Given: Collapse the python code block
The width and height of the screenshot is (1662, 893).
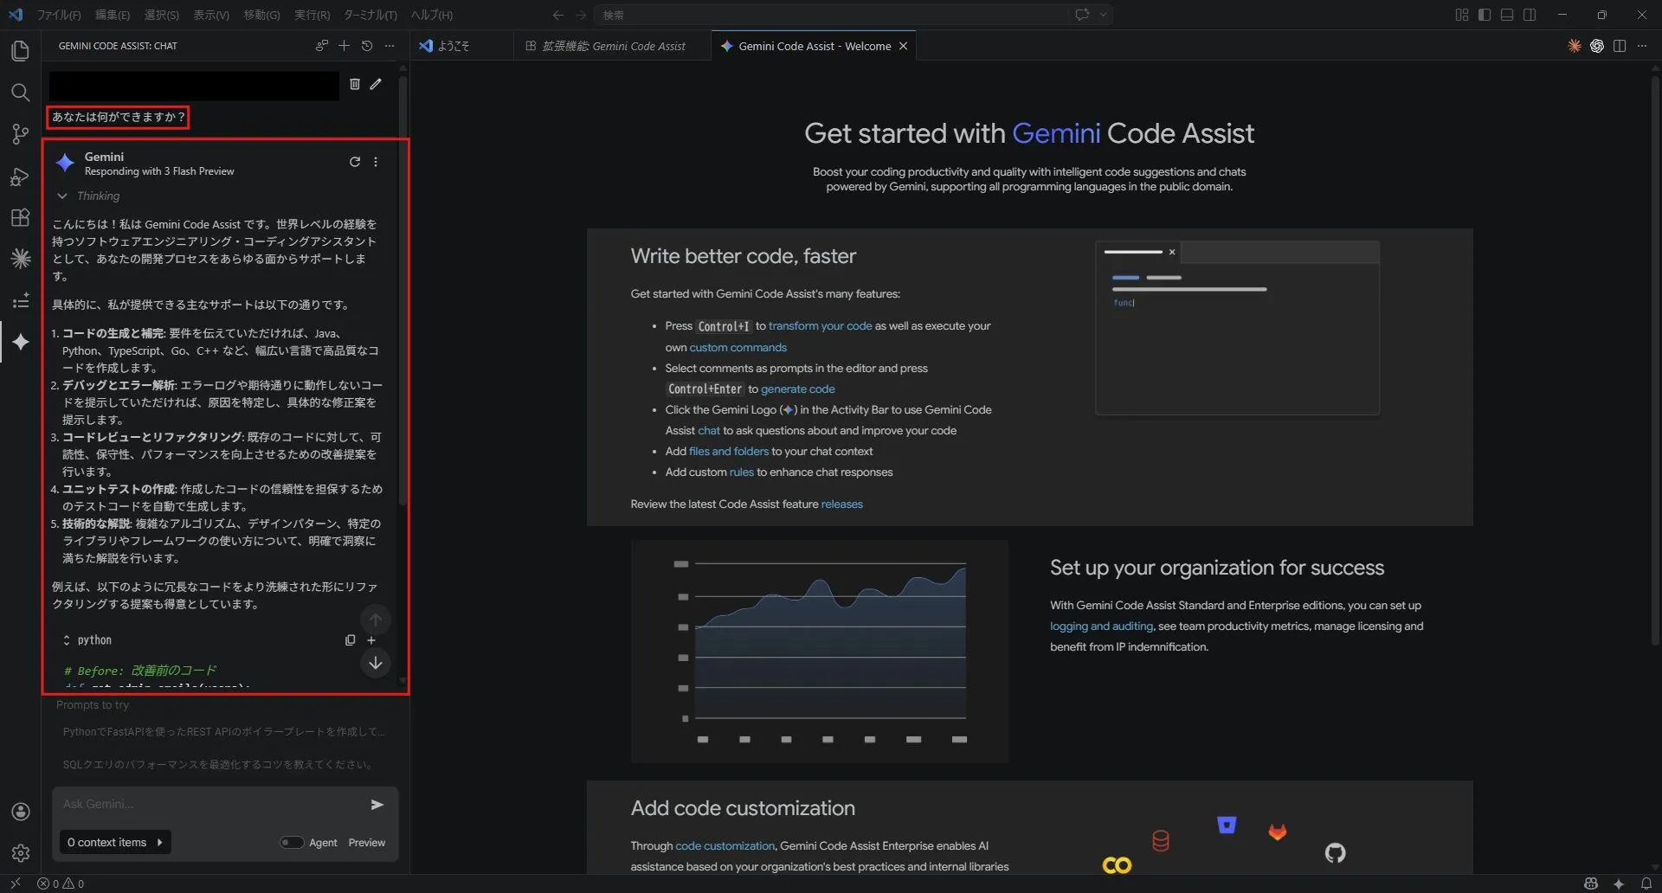Looking at the screenshot, I should click(66, 640).
